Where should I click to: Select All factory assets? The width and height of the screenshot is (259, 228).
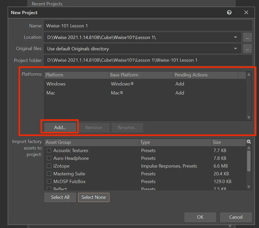tap(60, 197)
